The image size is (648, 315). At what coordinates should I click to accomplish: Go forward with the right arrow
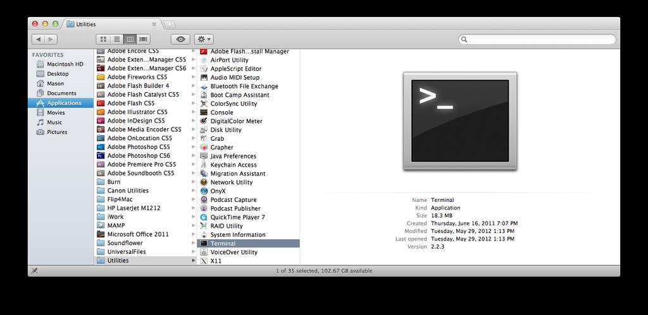coord(51,39)
